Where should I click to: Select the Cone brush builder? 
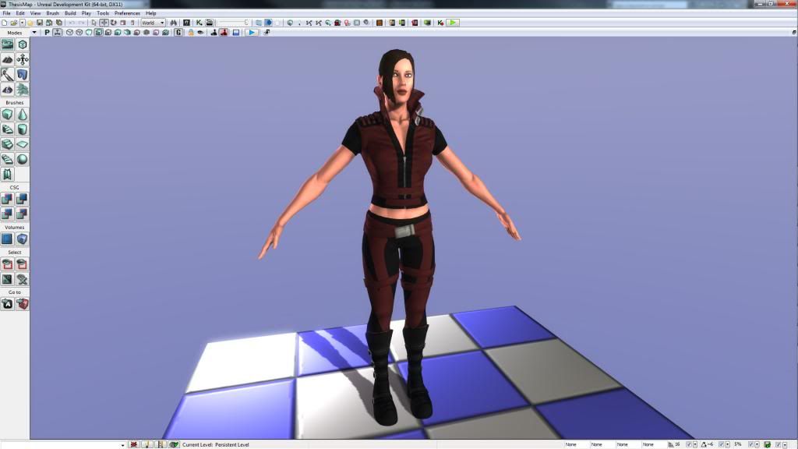pos(23,115)
